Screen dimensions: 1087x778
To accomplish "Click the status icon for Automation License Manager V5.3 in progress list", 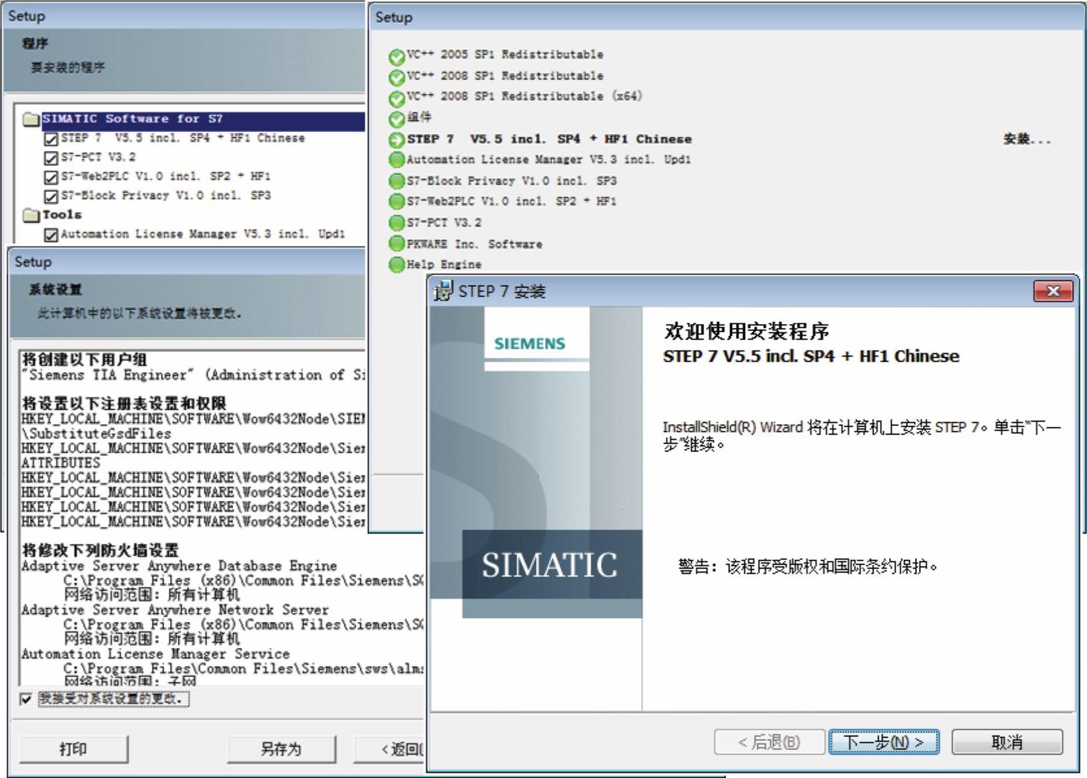I will point(396,160).
